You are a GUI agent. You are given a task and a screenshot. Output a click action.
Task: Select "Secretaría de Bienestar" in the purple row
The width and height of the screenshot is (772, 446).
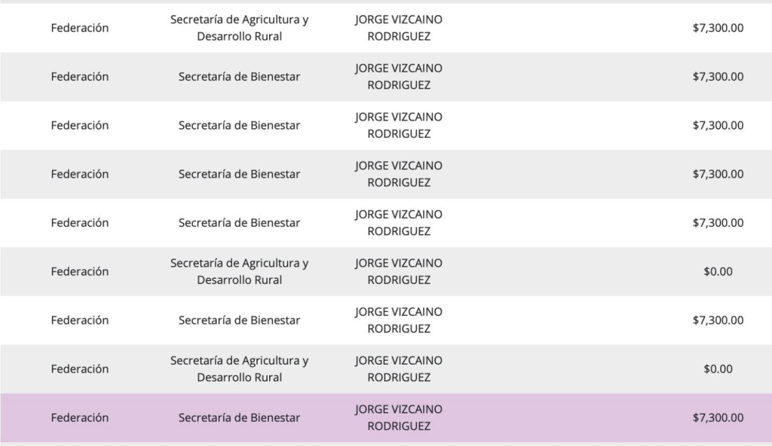[239, 417]
